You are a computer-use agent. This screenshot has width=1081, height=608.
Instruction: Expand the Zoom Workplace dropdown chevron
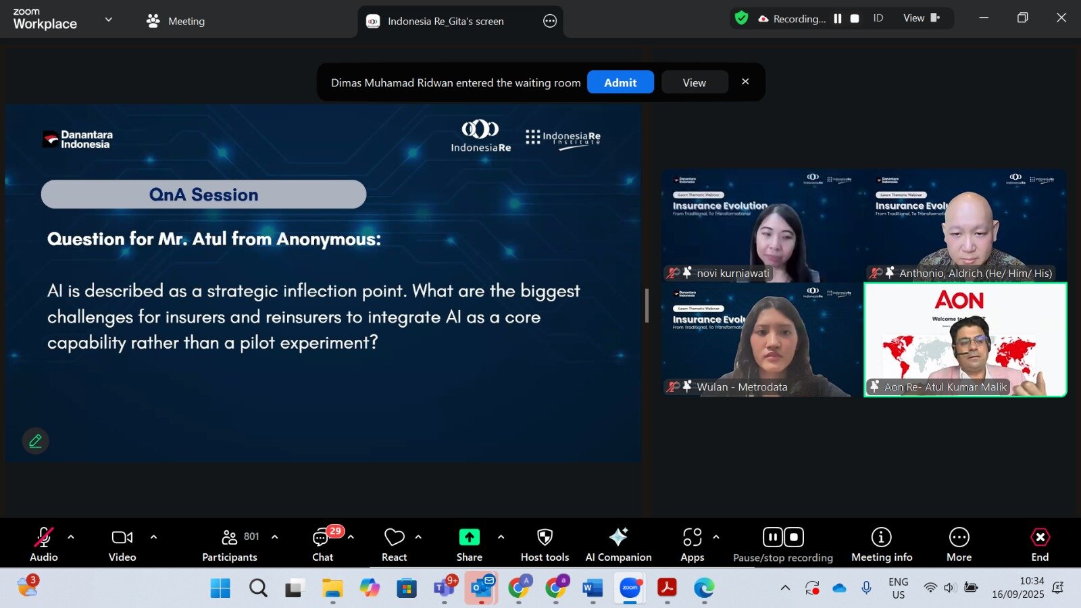point(108,20)
